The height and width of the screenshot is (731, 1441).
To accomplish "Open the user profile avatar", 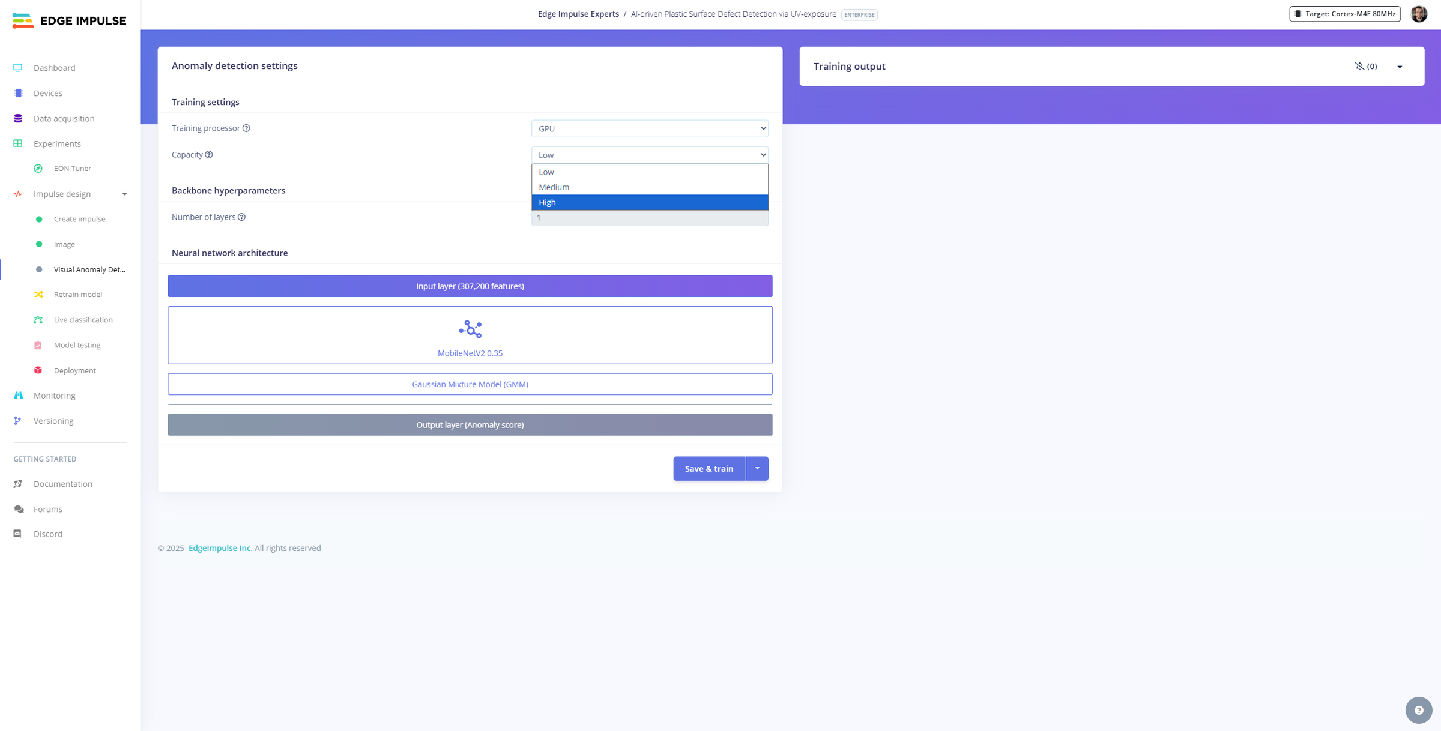I will (1419, 14).
